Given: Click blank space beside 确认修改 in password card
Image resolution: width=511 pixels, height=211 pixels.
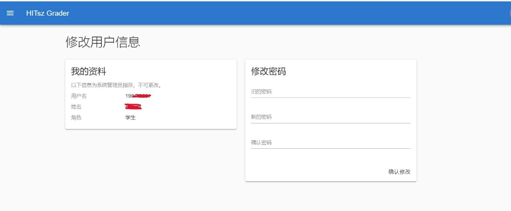Looking at the screenshot, I should pyautogui.click(x=314, y=172).
